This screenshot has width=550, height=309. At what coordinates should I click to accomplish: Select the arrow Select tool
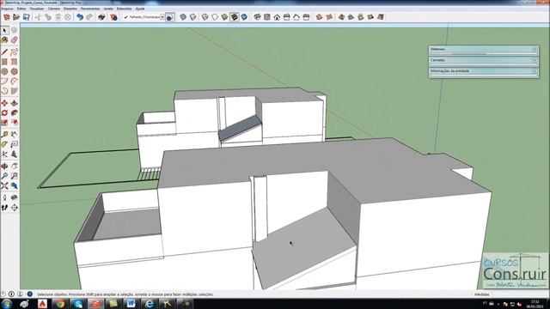pyautogui.click(x=4, y=31)
